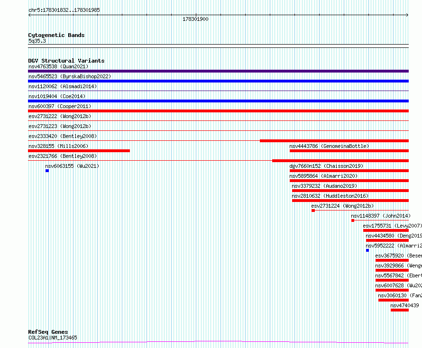422x348 pixels.
Task: Click the right arrow of the ruler
Action: point(407,15)
